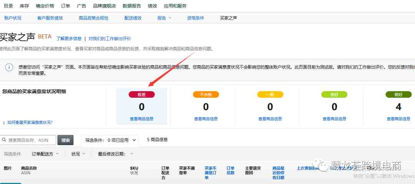Open the 绩效 menu in the top navigation

point(152,6)
